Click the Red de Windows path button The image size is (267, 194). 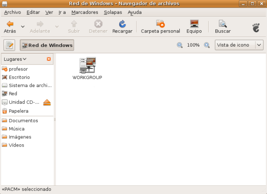tap(47, 45)
